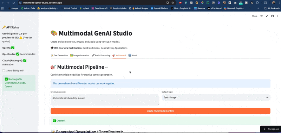Click the 'API Status' sidebar heading

point(11,27)
